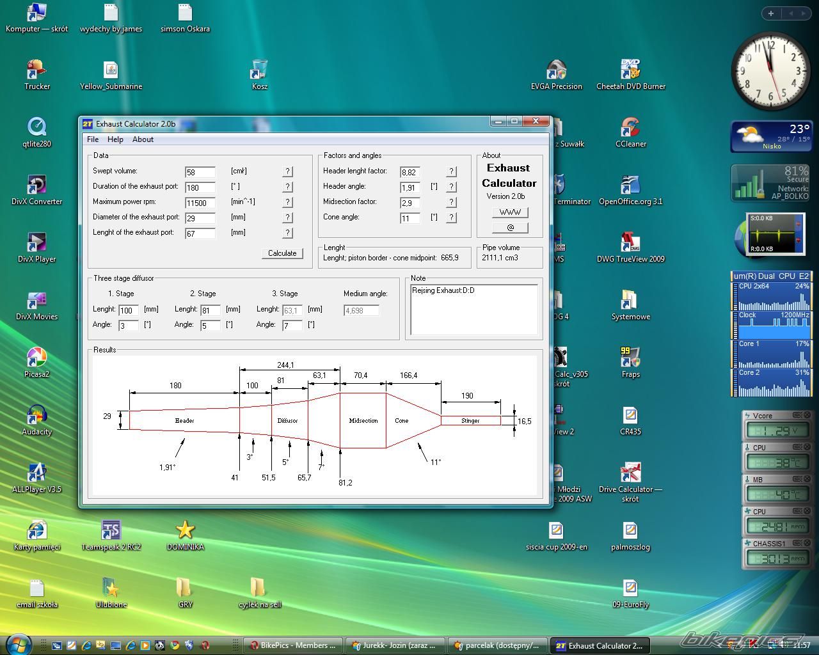Click the help button for Diameter of exhaust port

click(288, 217)
